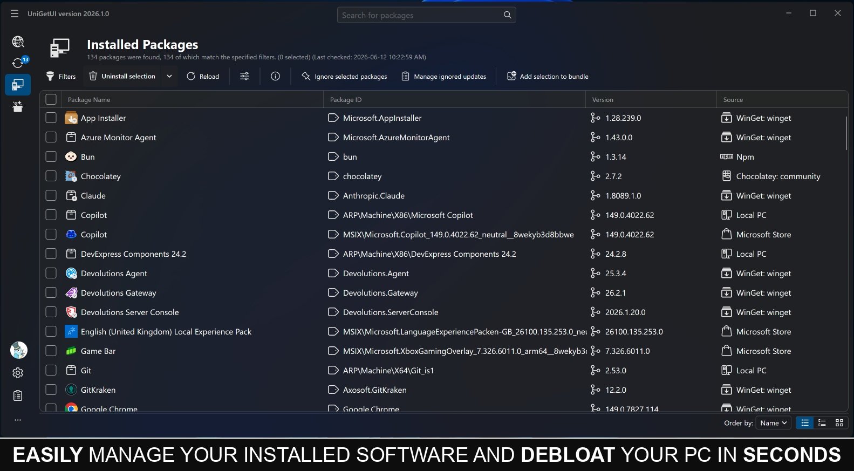854x471 pixels.
Task: Open the Filters panel
Action: [60, 76]
